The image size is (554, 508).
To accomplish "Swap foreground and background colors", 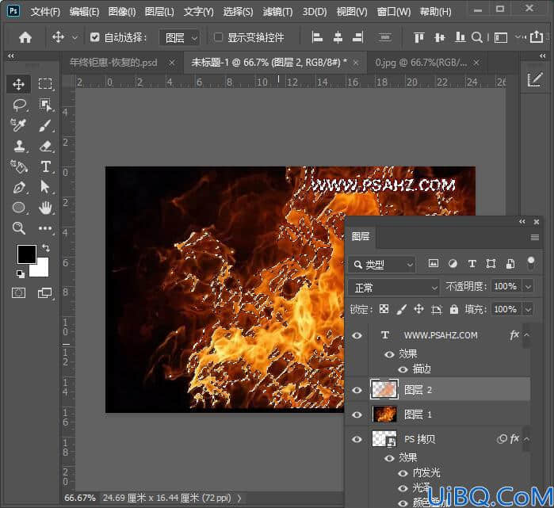I will point(46,247).
